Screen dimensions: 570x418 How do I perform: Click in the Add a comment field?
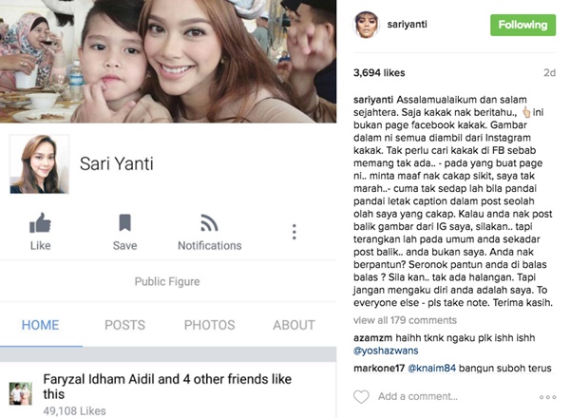click(418, 396)
